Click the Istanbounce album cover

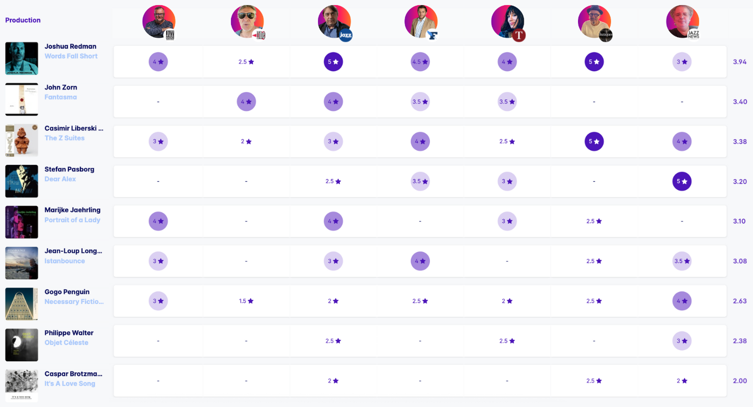[x=21, y=263]
